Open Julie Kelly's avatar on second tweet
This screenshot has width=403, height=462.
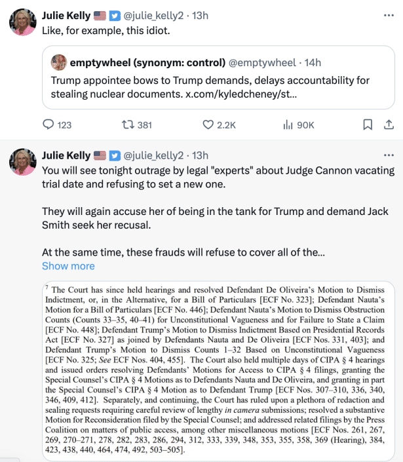tap(22, 163)
